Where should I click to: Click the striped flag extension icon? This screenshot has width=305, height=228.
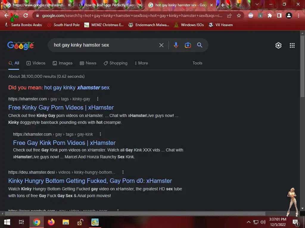click(251, 15)
